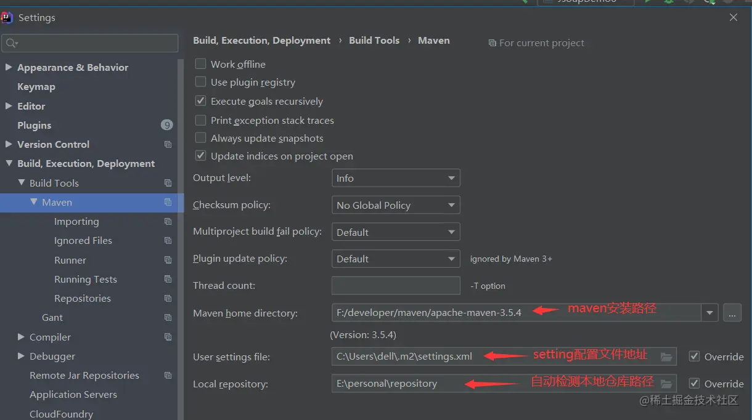Click the Plugins update count badge

coord(166,125)
